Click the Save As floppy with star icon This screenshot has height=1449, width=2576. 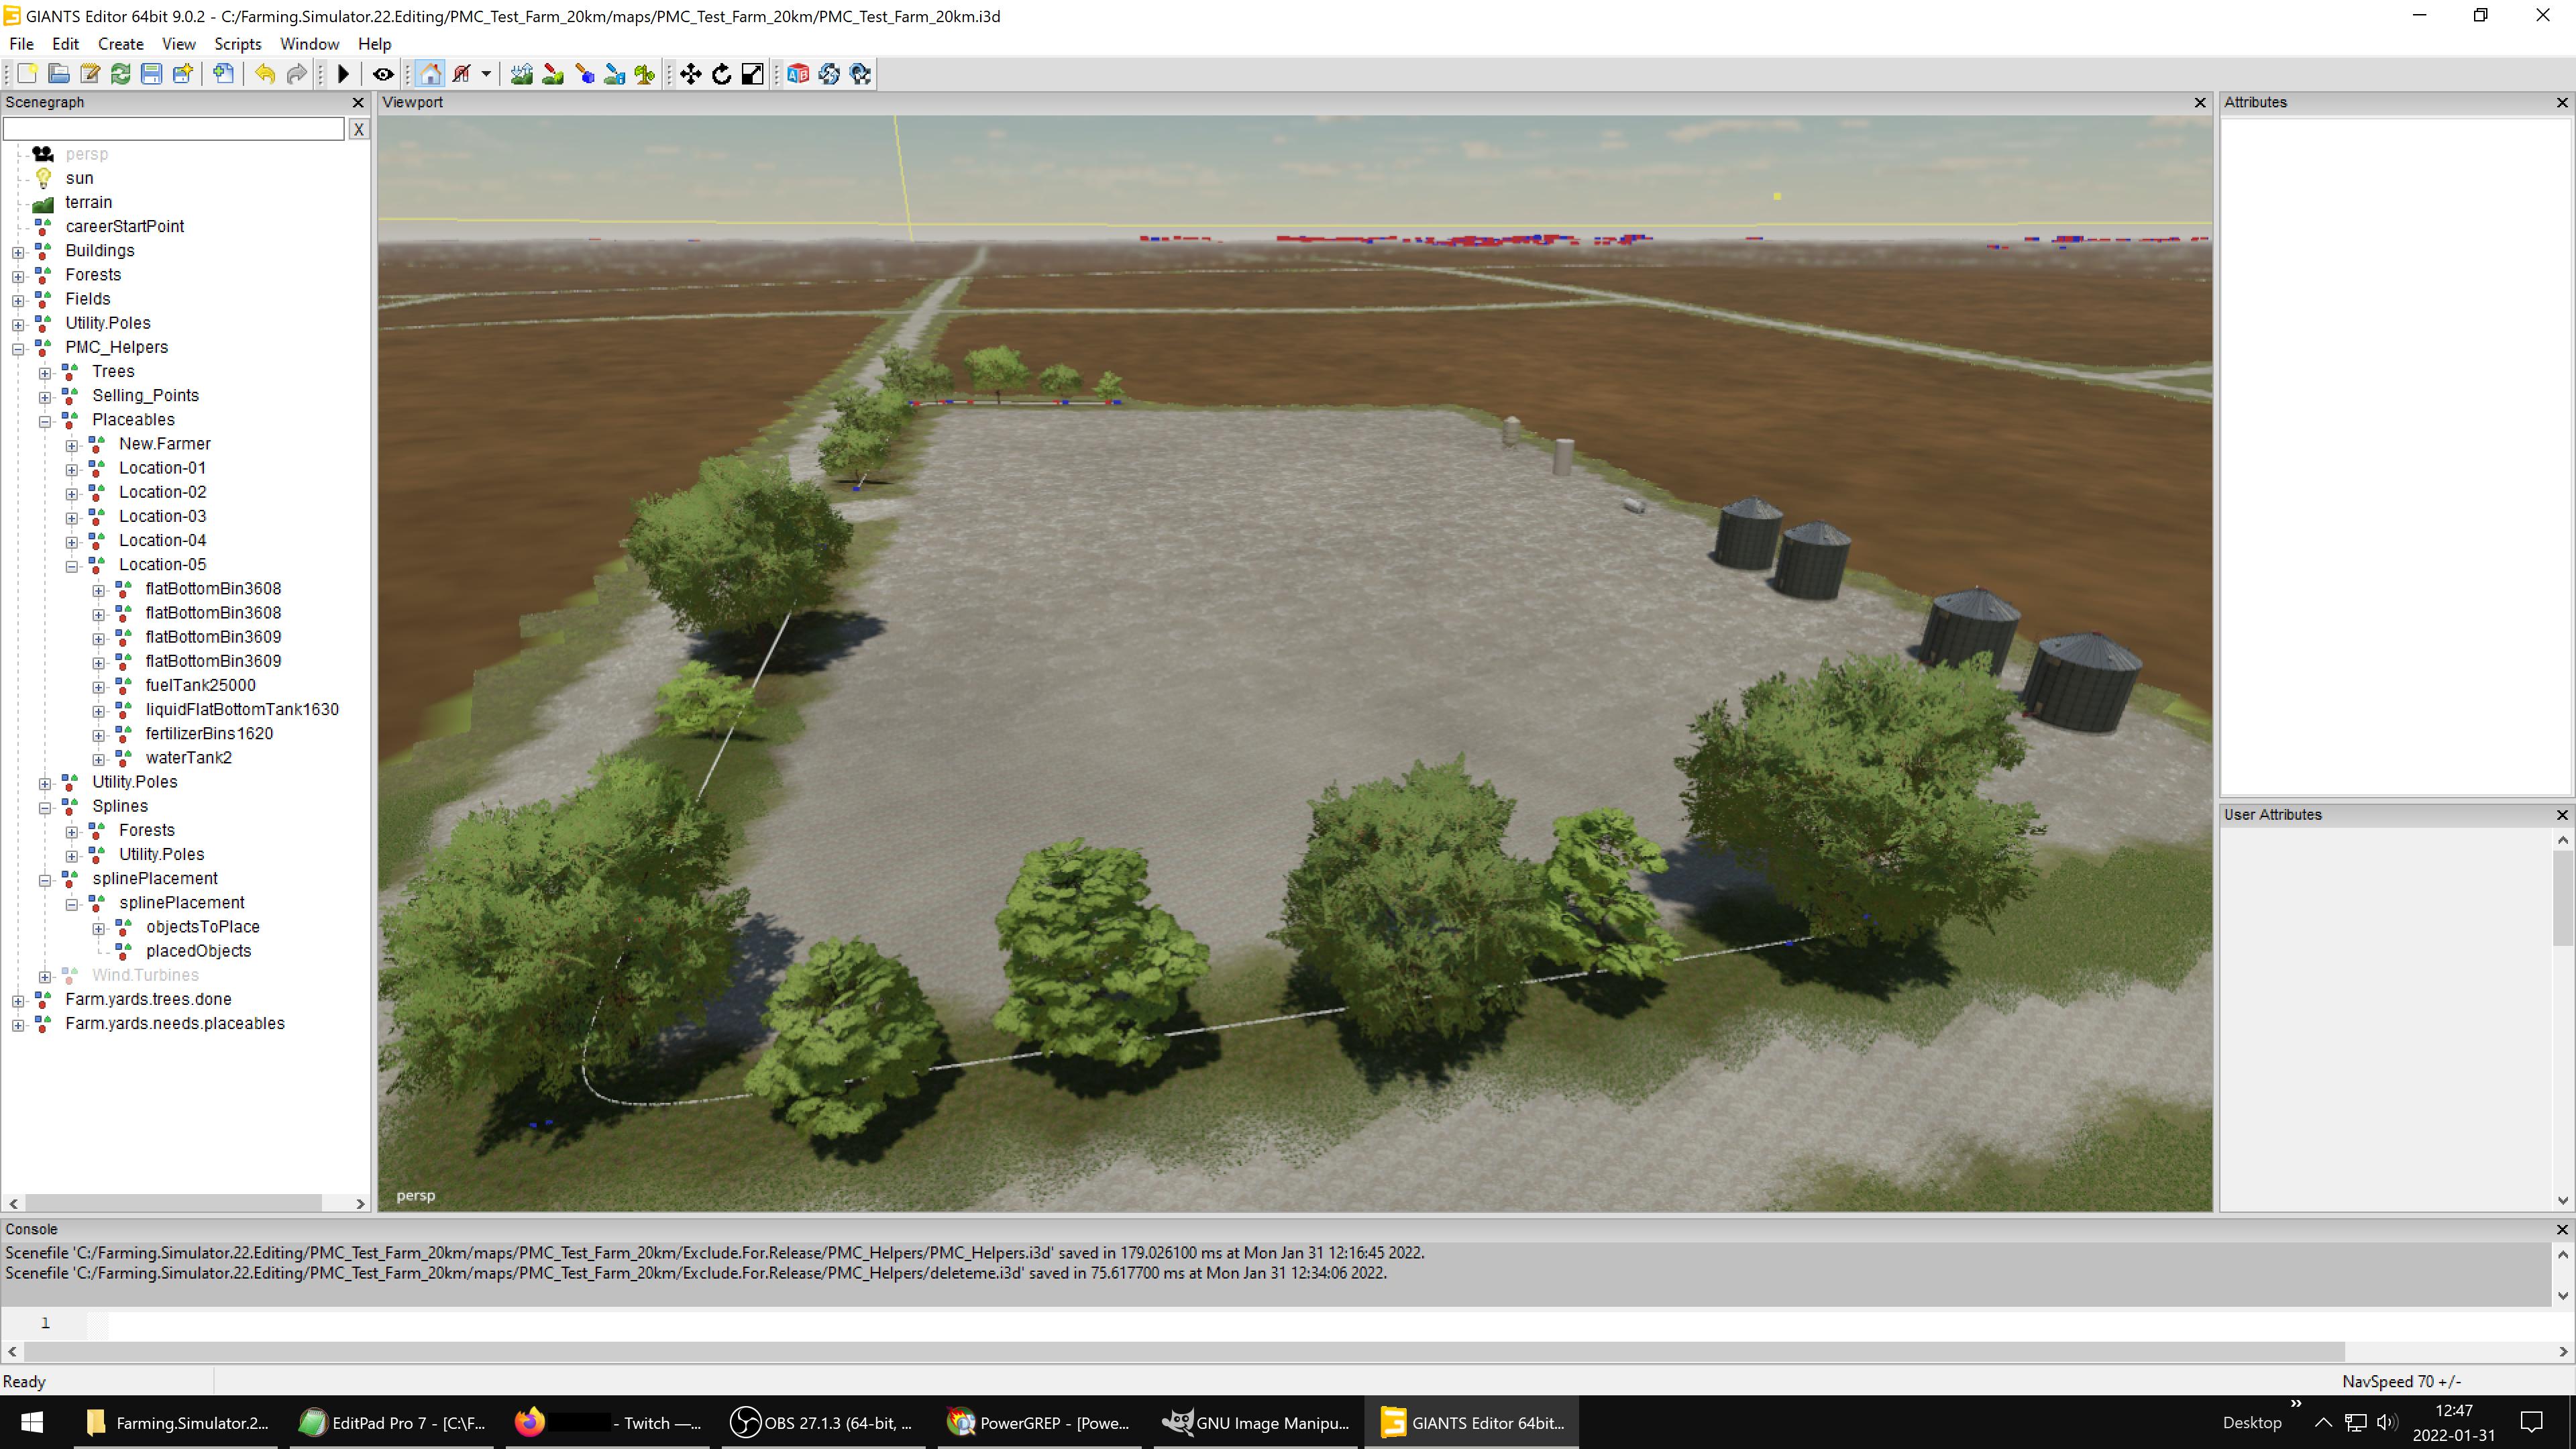[x=182, y=74]
